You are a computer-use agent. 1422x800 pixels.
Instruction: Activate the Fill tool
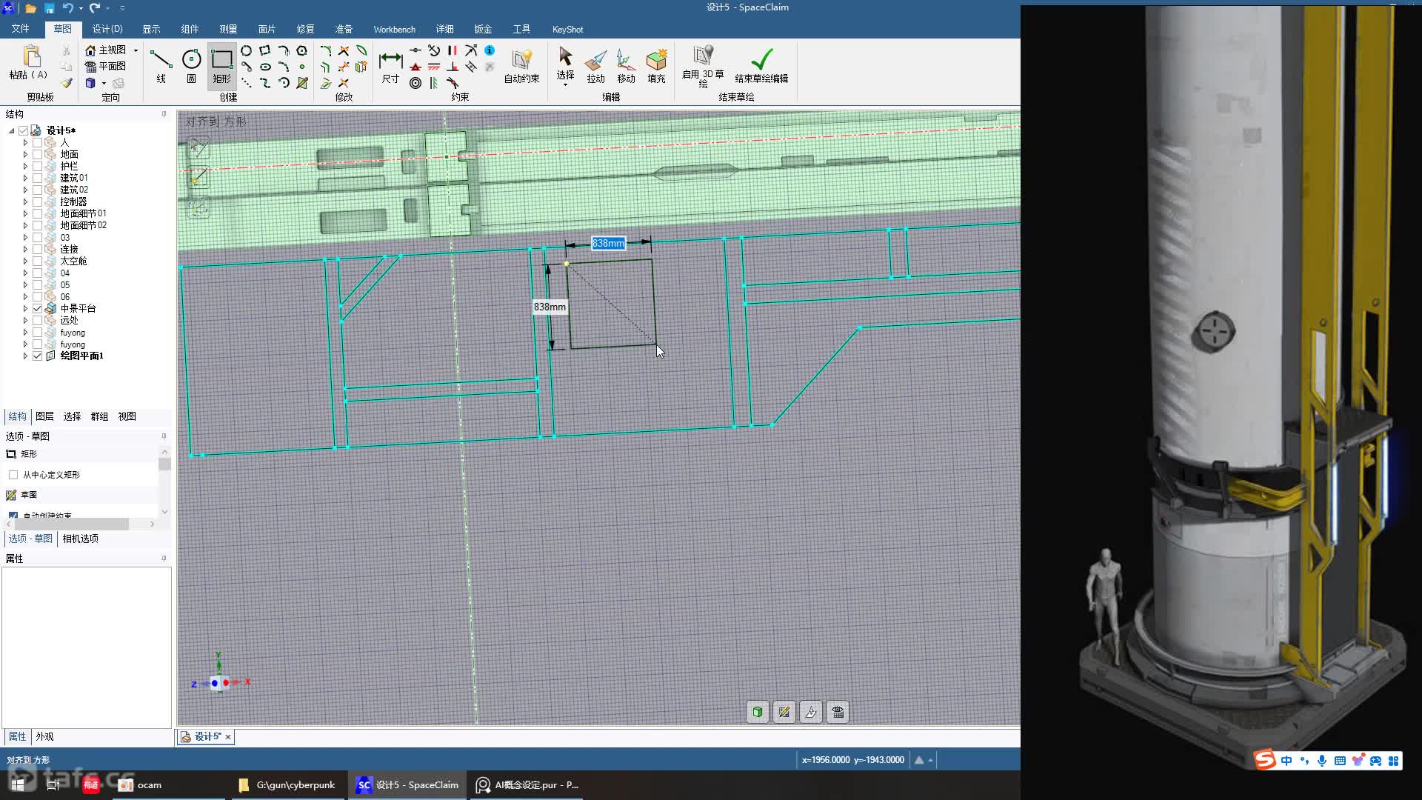point(656,65)
